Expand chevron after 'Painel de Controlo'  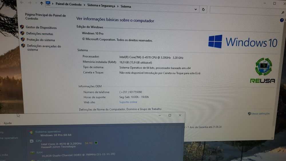pos(84,5)
